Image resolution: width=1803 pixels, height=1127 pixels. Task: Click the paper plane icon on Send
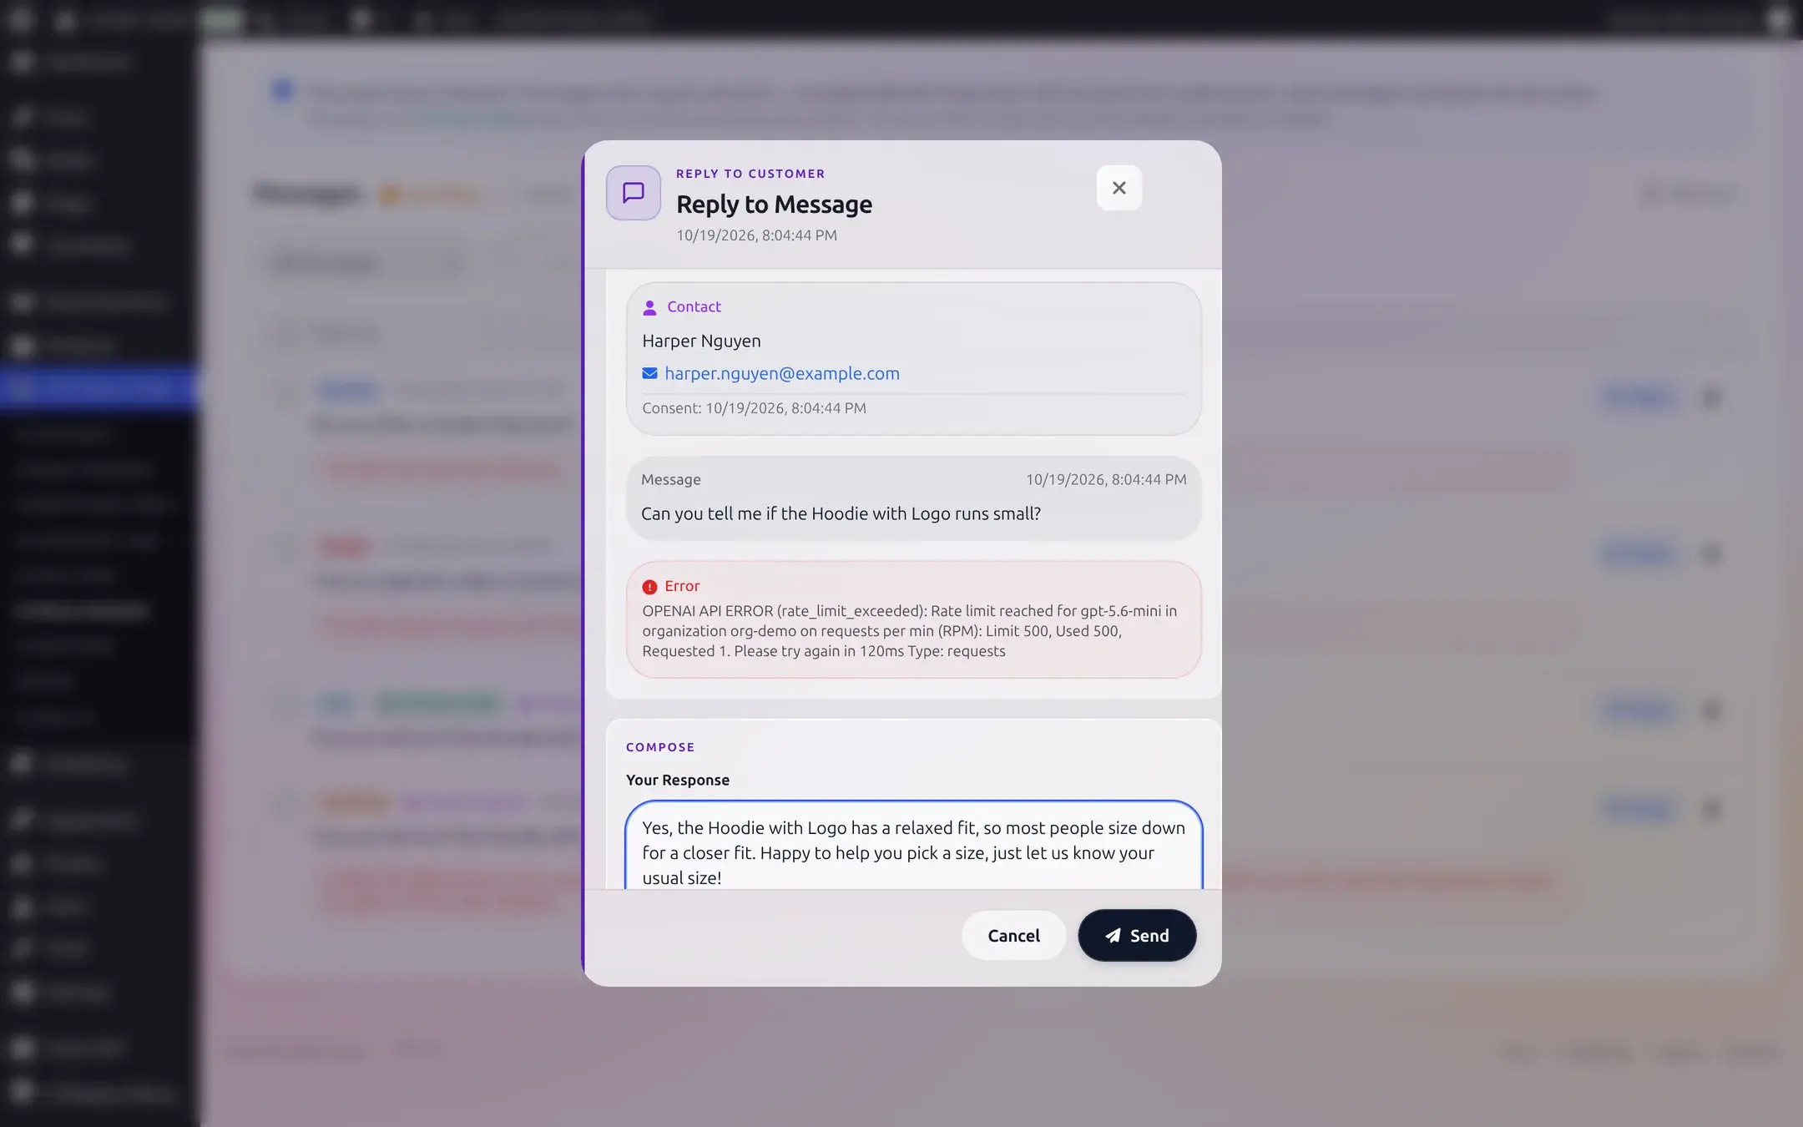click(x=1113, y=936)
